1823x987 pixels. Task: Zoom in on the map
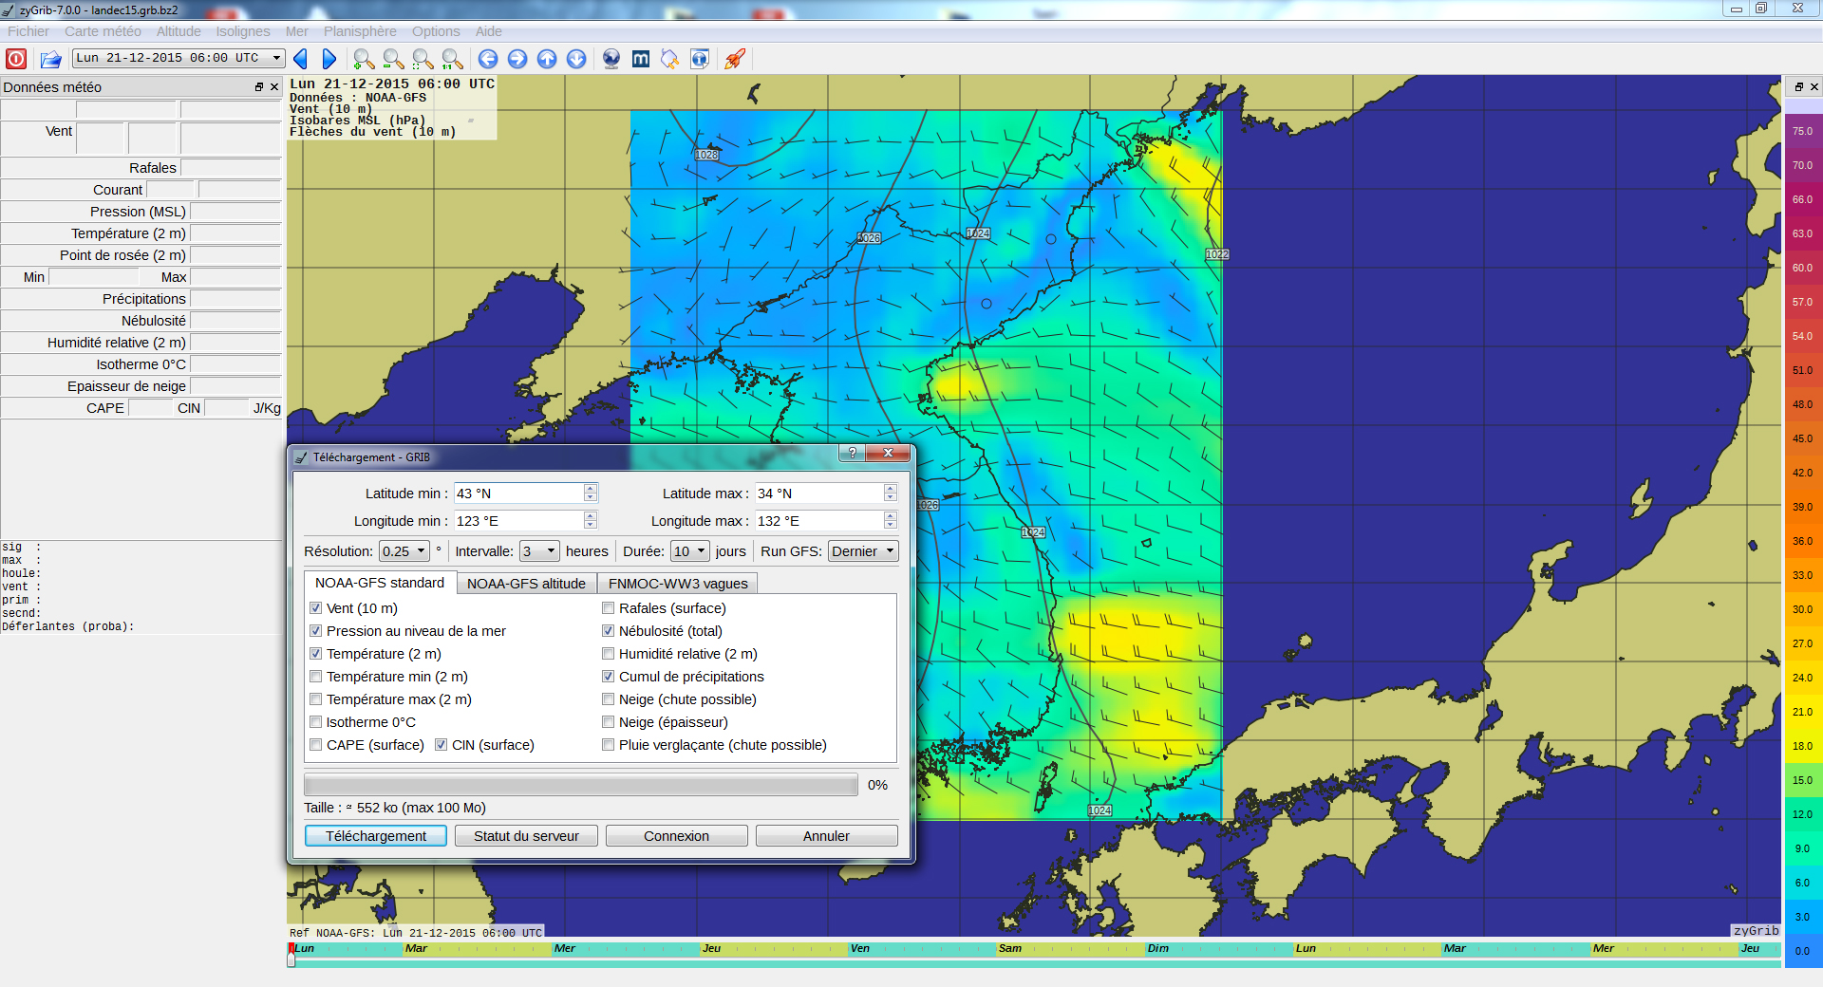point(363,59)
